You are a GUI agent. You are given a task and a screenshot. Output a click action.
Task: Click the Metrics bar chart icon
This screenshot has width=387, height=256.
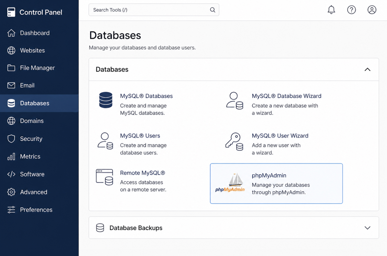11,156
